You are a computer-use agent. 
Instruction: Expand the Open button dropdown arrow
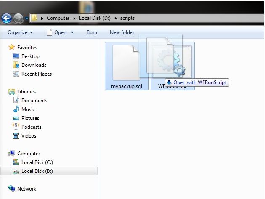pos(72,32)
